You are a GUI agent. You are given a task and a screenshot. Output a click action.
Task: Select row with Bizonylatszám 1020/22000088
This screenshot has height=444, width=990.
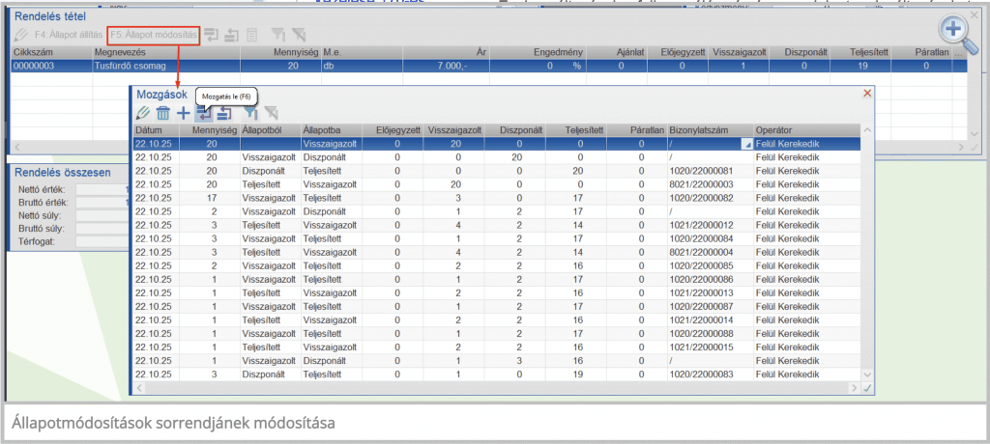498,332
